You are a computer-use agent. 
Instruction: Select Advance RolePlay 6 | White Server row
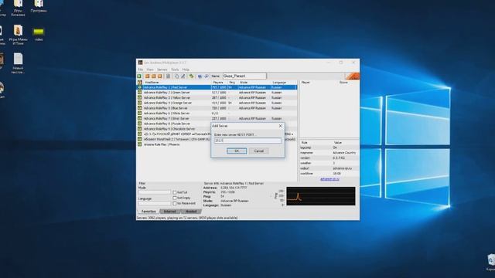tap(217, 114)
